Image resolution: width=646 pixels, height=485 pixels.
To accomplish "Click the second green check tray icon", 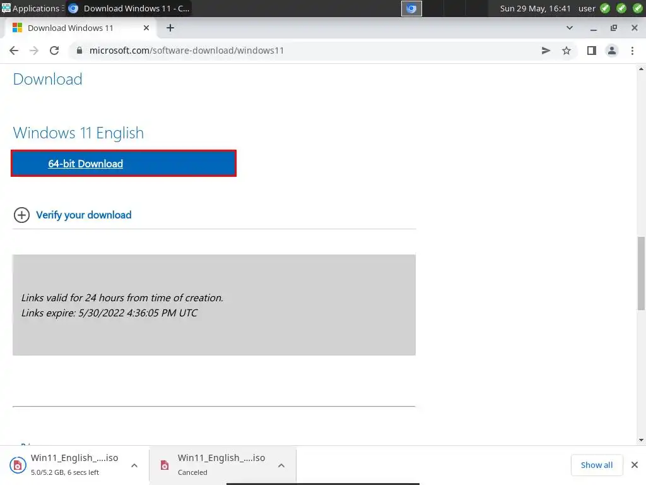I will [x=621, y=8].
